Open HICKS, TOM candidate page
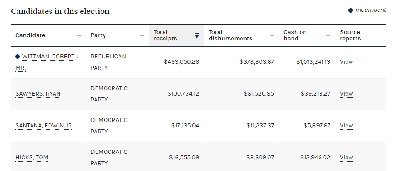Viewport: 393px width, 171px height. click(x=32, y=158)
